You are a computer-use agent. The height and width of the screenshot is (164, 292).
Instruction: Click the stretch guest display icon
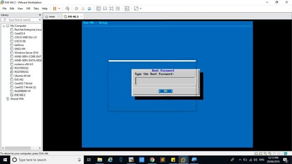(136, 9)
